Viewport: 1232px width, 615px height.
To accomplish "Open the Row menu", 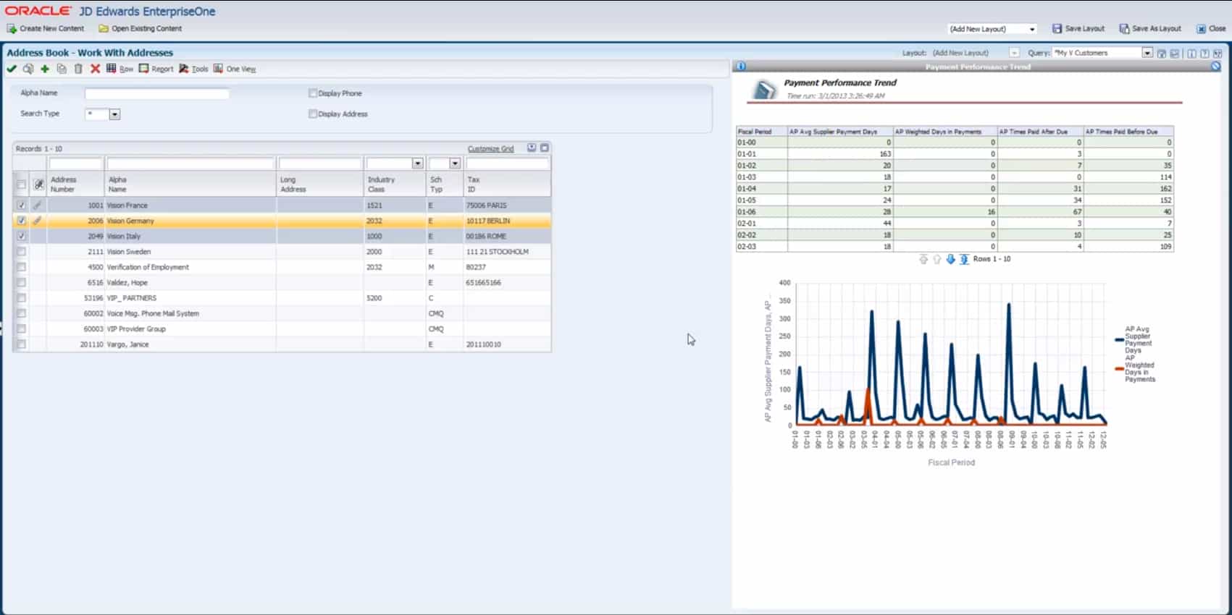I will tap(120, 69).
